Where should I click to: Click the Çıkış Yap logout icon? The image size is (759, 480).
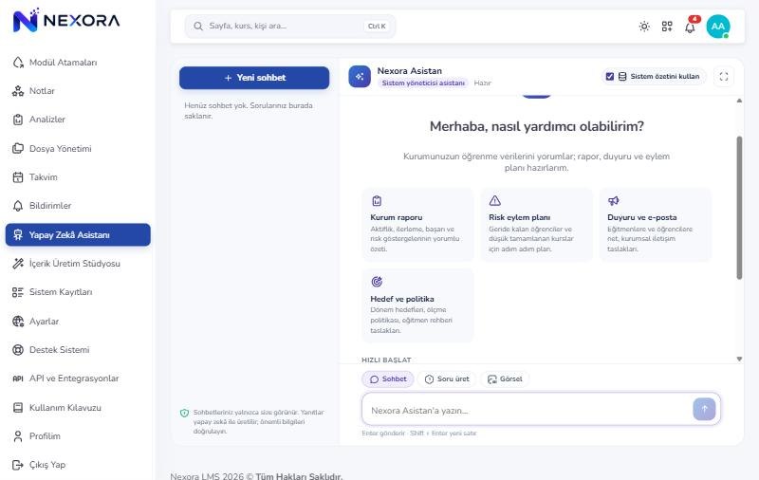pos(18,465)
